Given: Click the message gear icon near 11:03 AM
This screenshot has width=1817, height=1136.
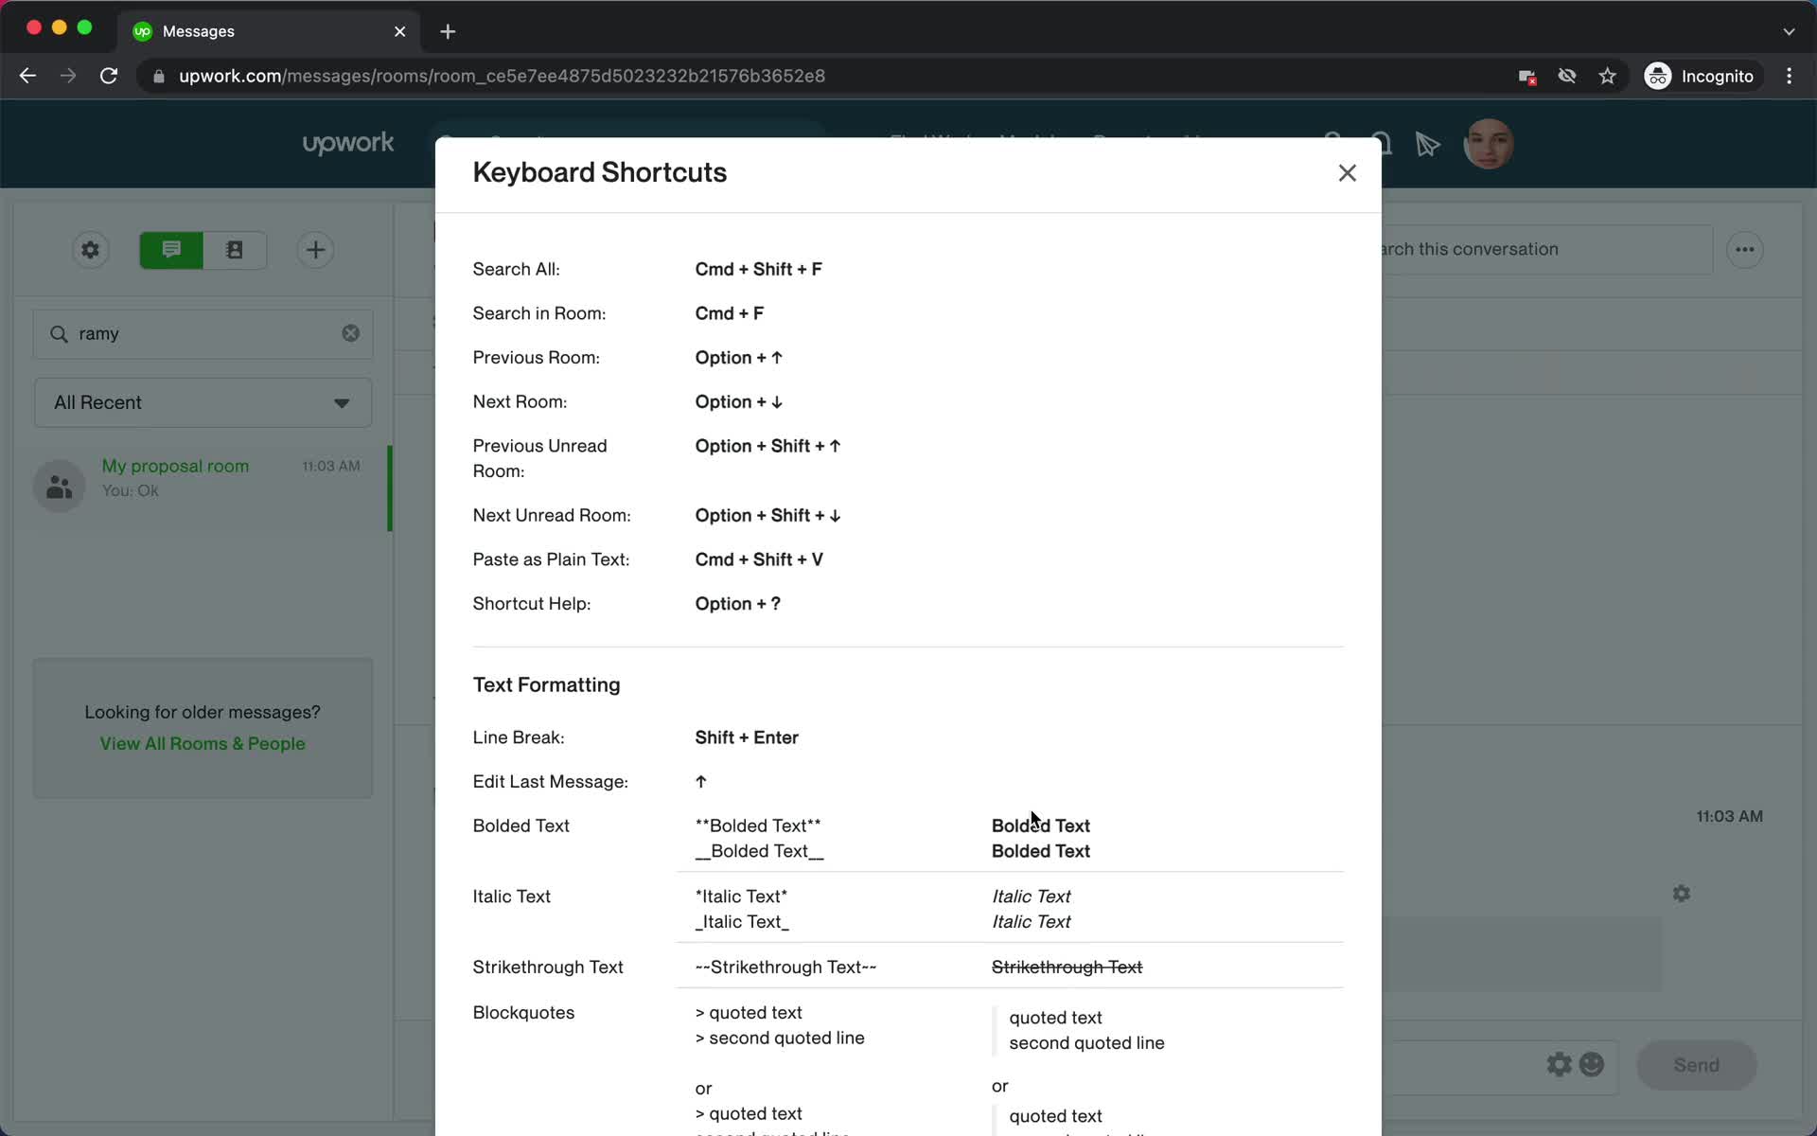Looking at the screenshot, I should (1681, 894).
